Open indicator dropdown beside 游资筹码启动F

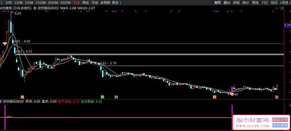coord(1,102)
